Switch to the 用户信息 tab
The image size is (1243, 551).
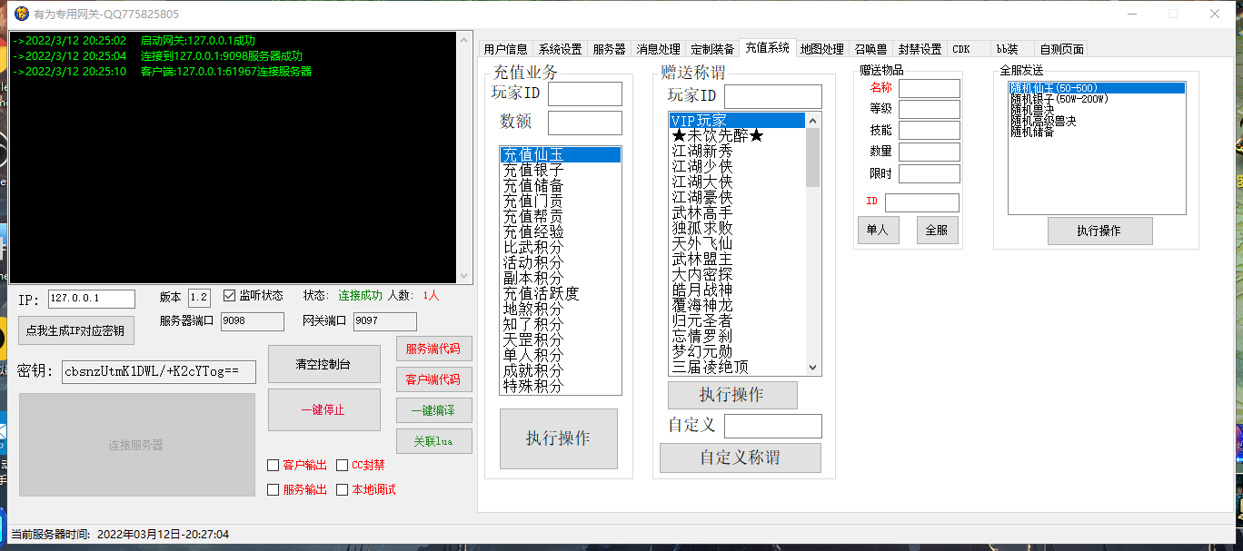click(x=505, y=49)
